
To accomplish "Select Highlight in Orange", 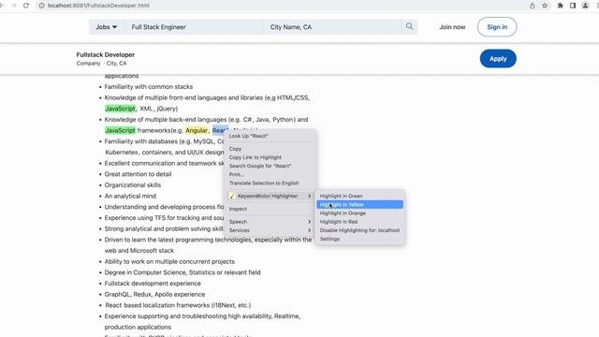I will click(359, 212).
